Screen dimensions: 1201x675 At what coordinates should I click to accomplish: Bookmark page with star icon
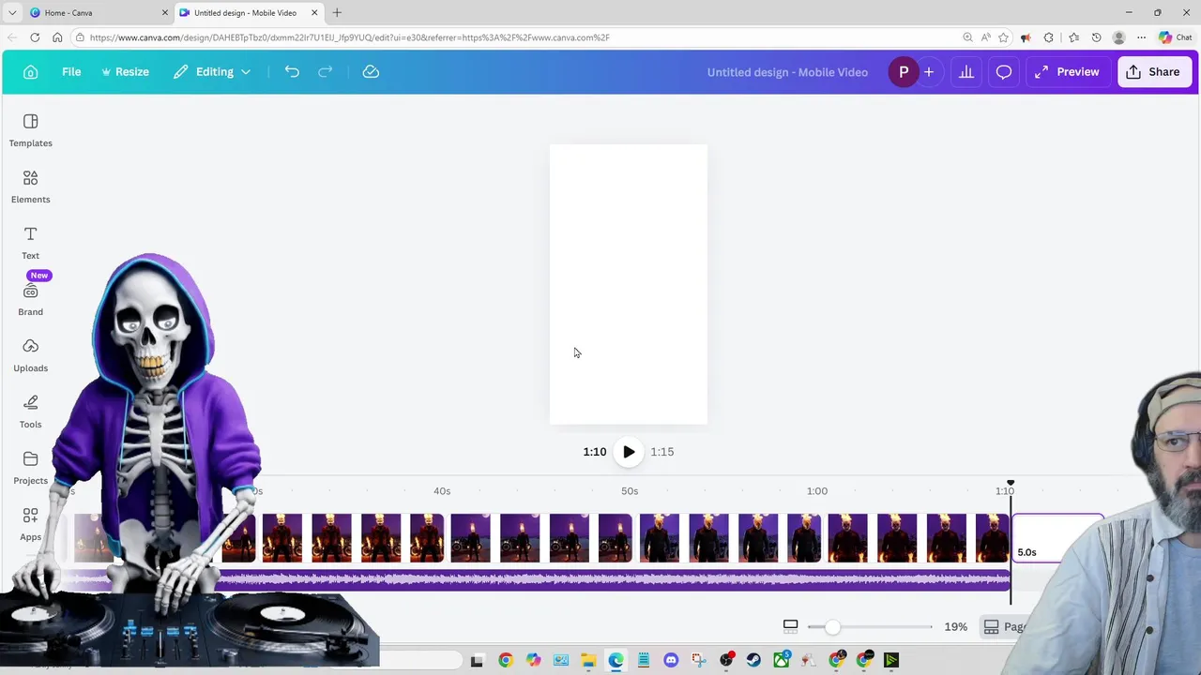tap(1003, 37)
